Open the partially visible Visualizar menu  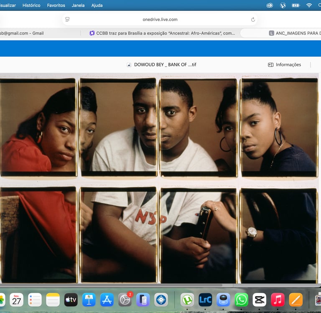point(8,5)
